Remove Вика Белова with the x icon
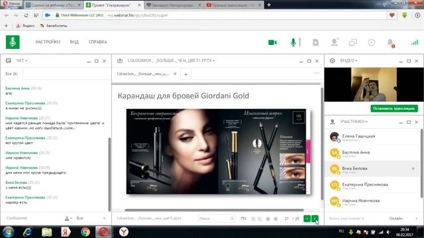 point(413,169)
